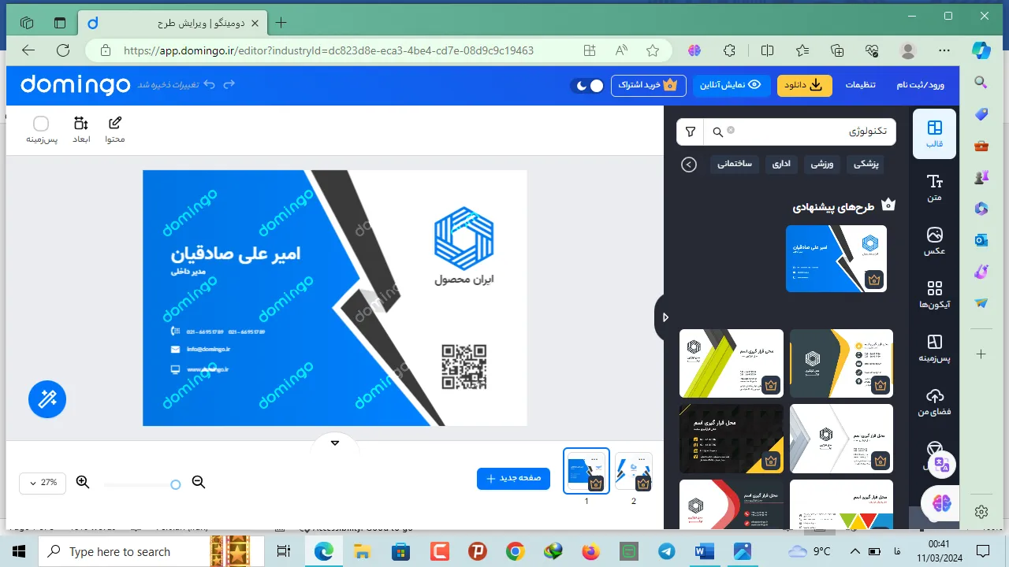
Task: Click the نمایش آنلاین preview button
Action: pyautogui.click(x=732, y=85)
